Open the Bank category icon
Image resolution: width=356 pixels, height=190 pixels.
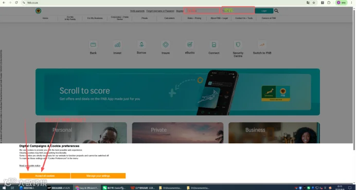pyautogui.click(x=93, y=45)
